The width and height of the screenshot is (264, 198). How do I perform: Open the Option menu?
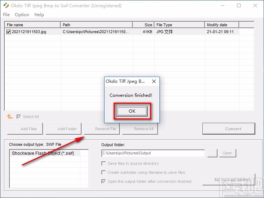click(x=22, y=15)
